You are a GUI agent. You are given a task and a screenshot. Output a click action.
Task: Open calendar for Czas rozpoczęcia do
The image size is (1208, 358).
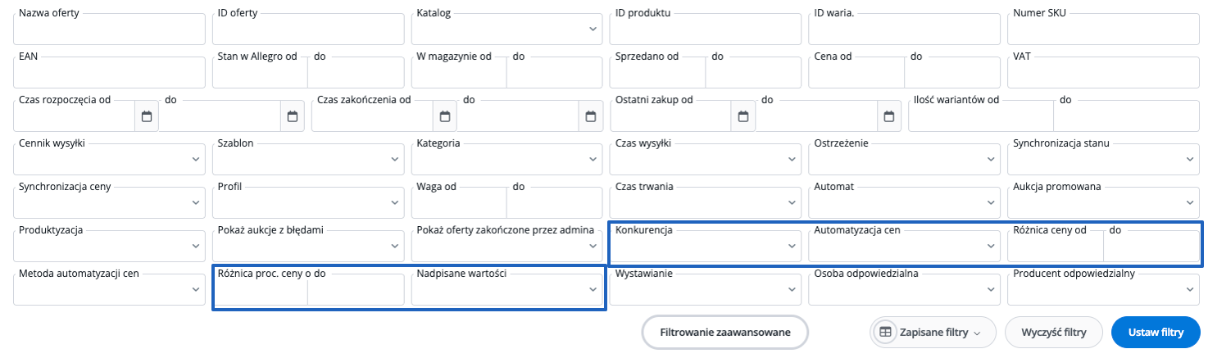pyautogui.click(x=293, y=116)
